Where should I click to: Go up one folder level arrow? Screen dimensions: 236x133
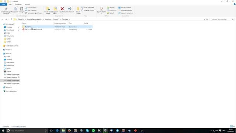coord(11,19)
